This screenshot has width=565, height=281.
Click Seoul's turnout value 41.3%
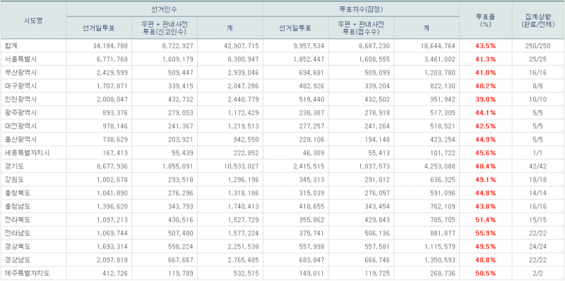coord(485,59)
